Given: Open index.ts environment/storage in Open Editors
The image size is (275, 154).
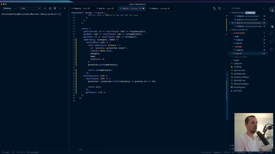Looking at the screenshot, I should [x=248, y=26].
